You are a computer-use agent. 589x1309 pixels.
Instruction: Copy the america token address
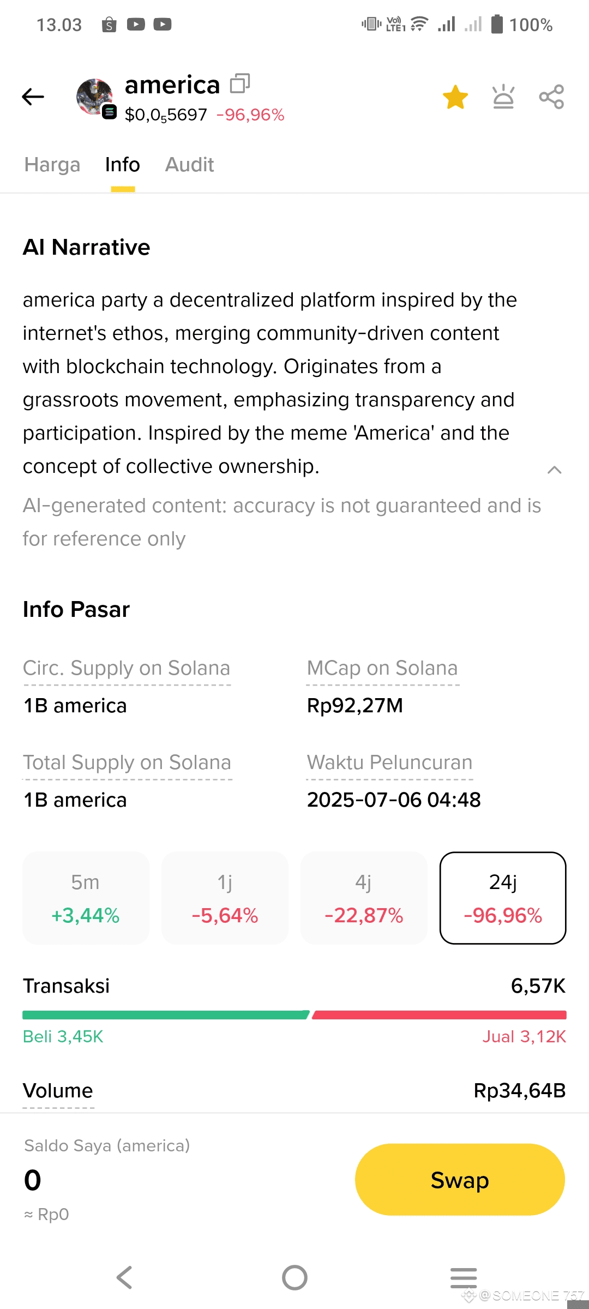239,83
